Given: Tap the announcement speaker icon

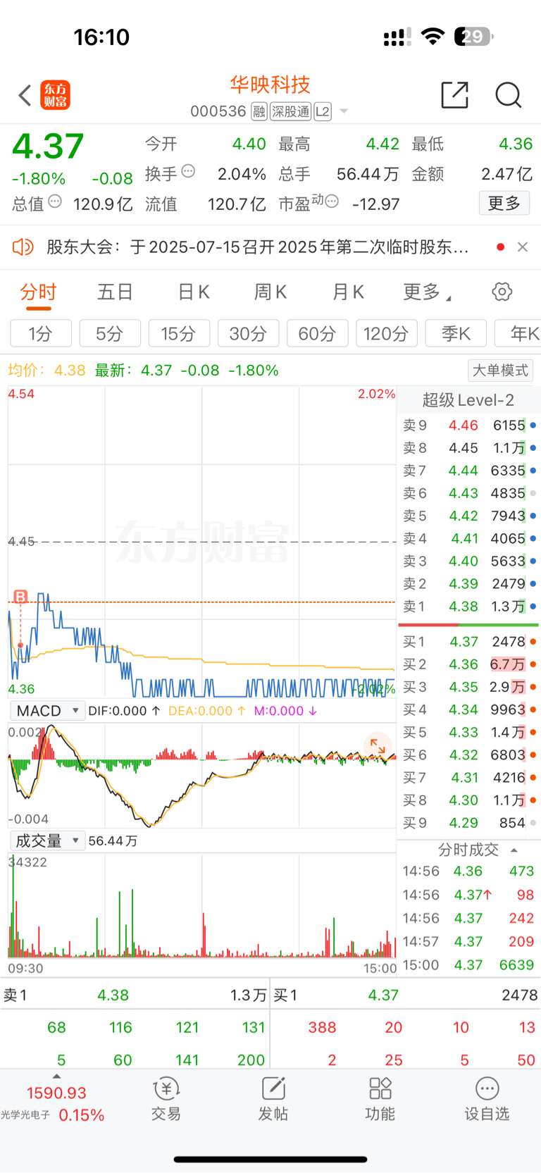Looking at the screenshot, I should pos(23,247).
